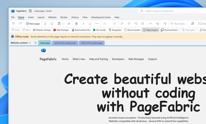Open the Text styles dropdown in Home ribbon
Image resolution: width=206 pixels, height=124 pixels.
178,24
